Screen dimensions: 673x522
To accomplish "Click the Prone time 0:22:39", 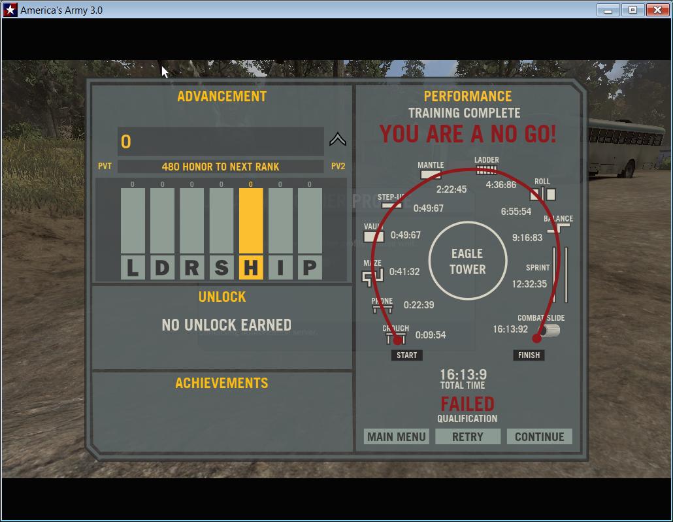I will click(418, 305).
